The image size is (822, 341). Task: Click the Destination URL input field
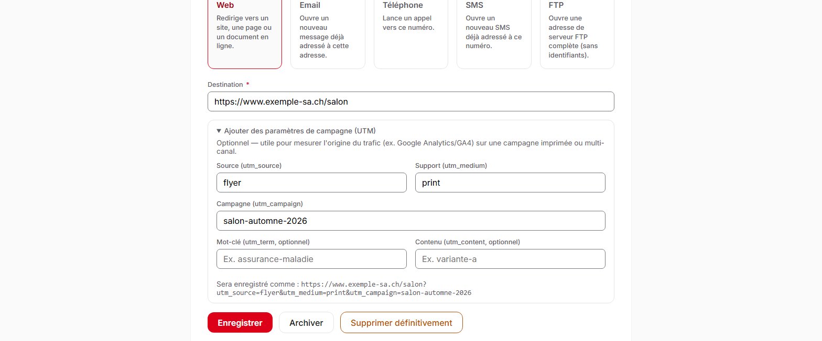[x=411, y=101]
